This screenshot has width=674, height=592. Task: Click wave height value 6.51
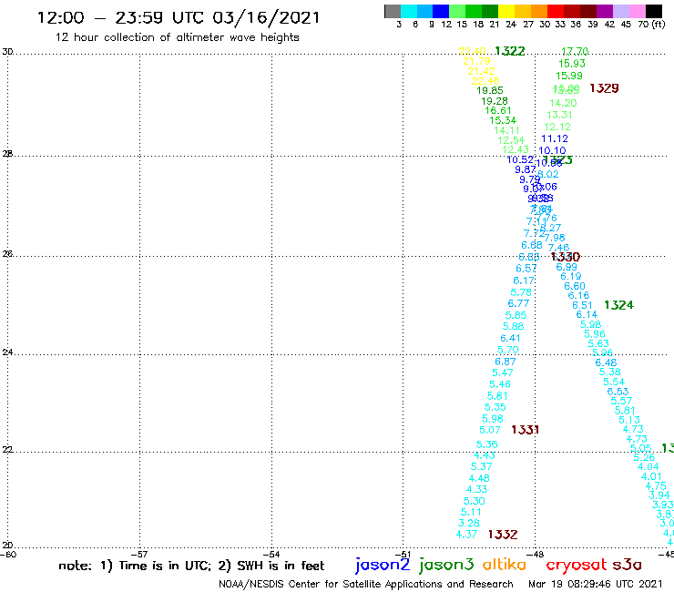click(582, 305)
